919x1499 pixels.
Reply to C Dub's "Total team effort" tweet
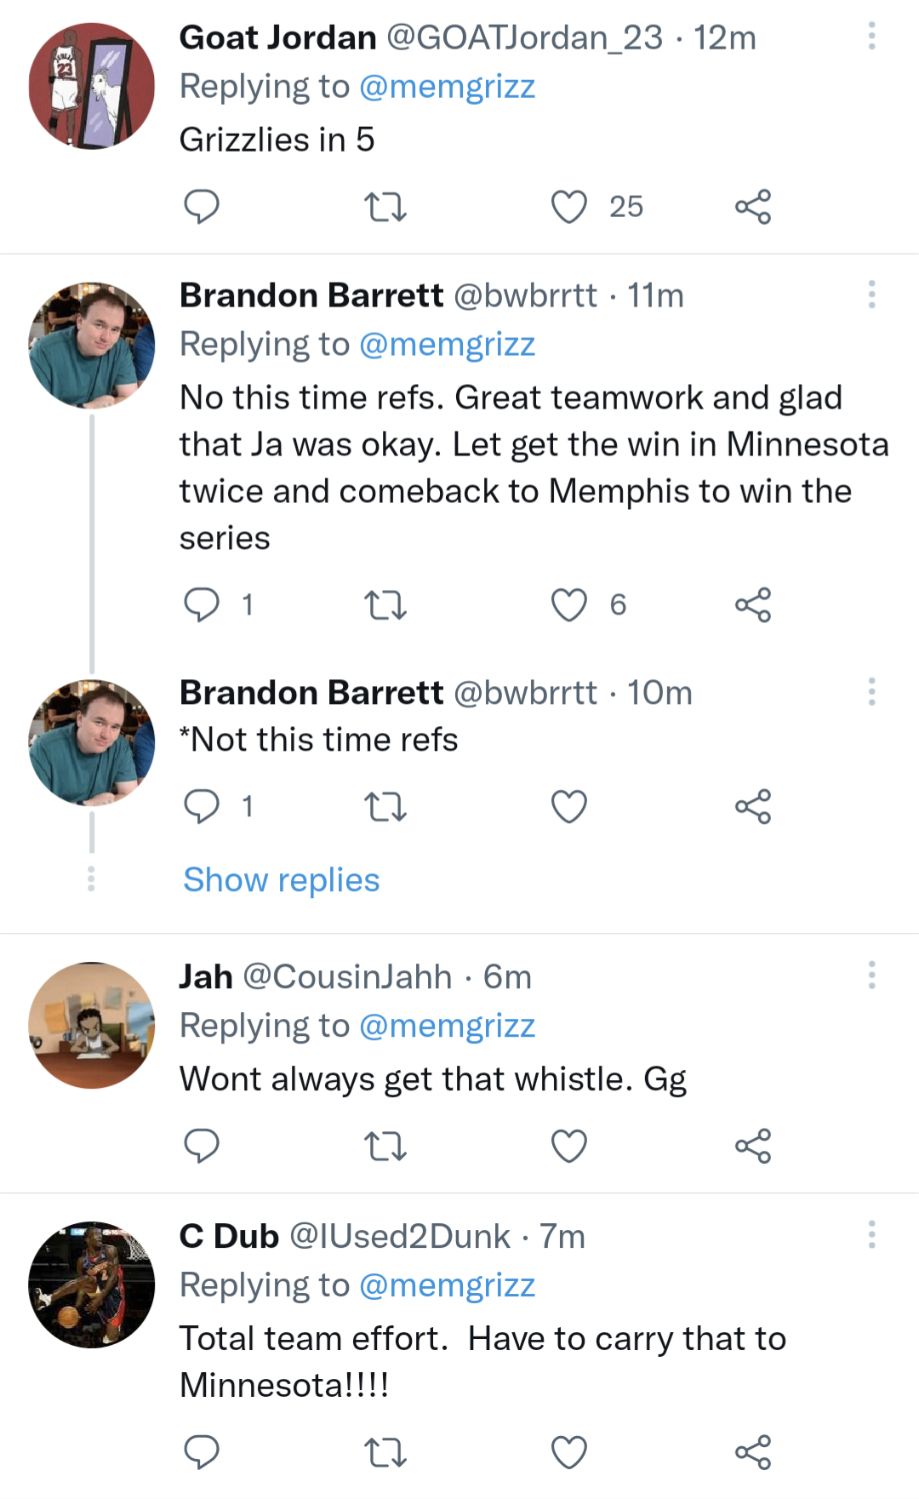click(x=202, y=1452)
